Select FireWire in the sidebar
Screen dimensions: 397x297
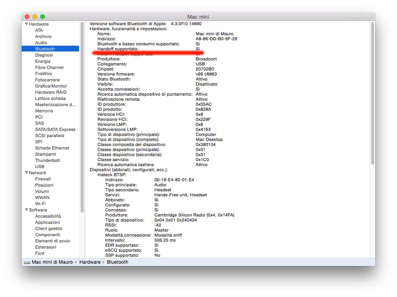pyautogui.click(x=43, y=74)
